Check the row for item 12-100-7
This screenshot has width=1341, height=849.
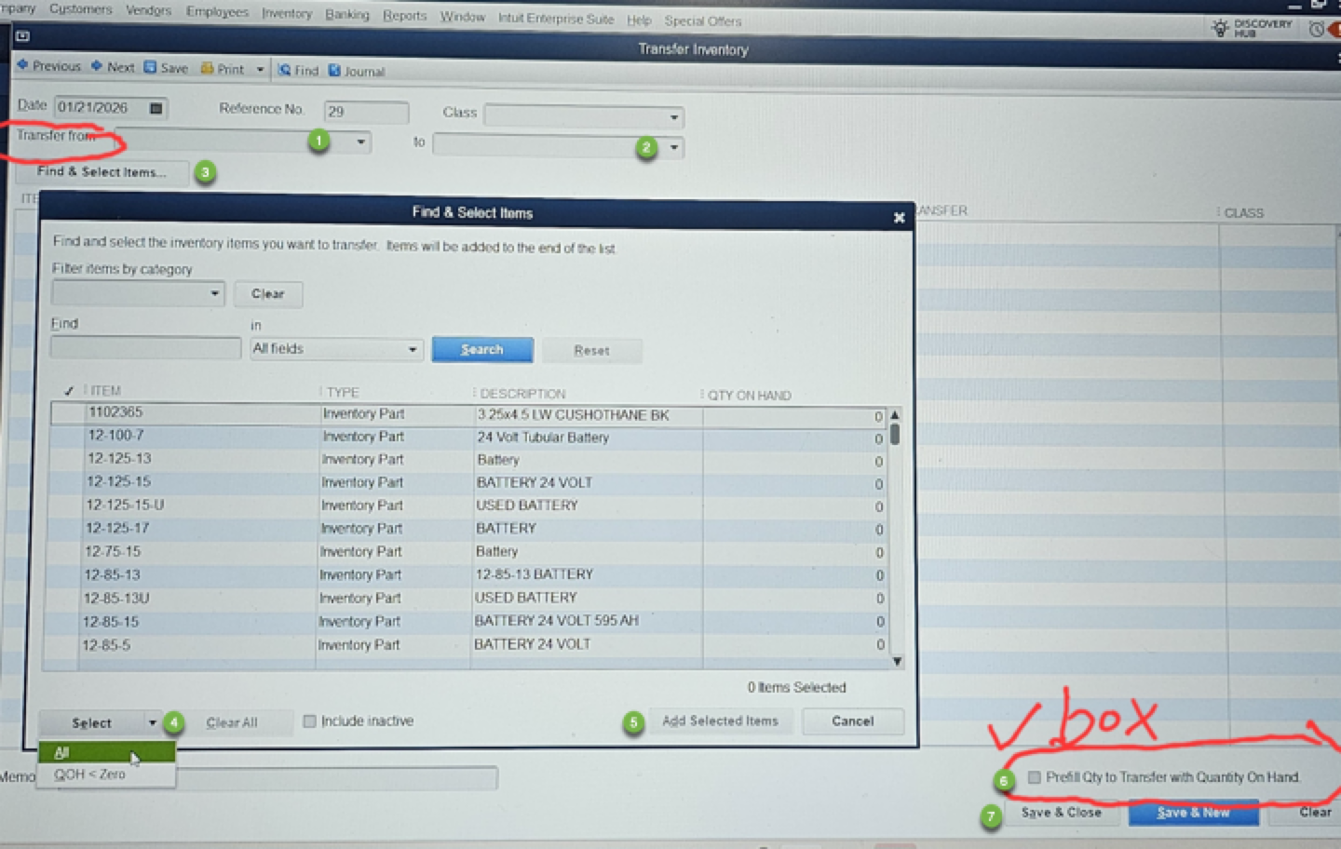(x=67, y=436)
